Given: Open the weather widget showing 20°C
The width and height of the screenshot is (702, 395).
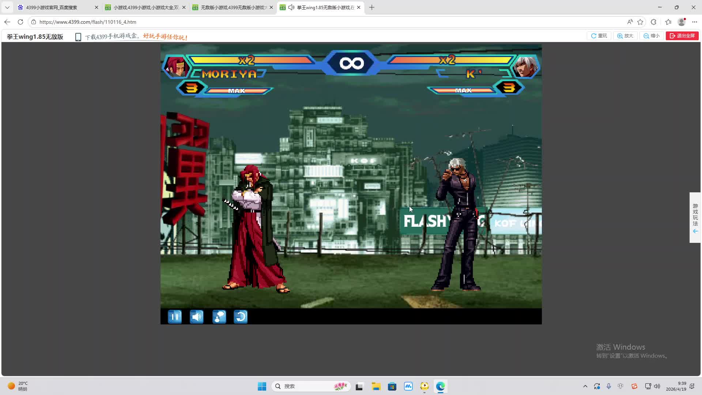Looking at the screenshot, I should pos(18,386).
